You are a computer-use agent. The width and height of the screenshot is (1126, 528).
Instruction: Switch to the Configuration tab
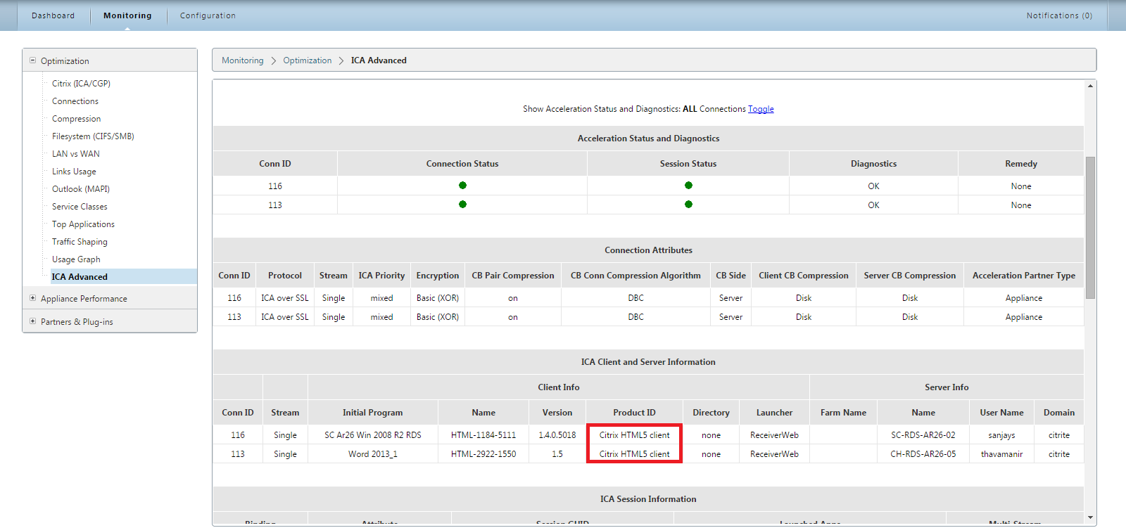[208, 15]
